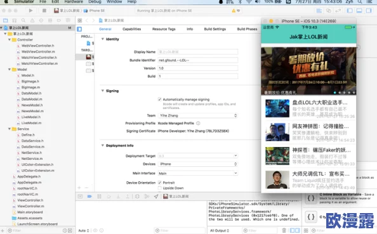
Task: Select the standard editor icon
Action: [x=319, y=11]
